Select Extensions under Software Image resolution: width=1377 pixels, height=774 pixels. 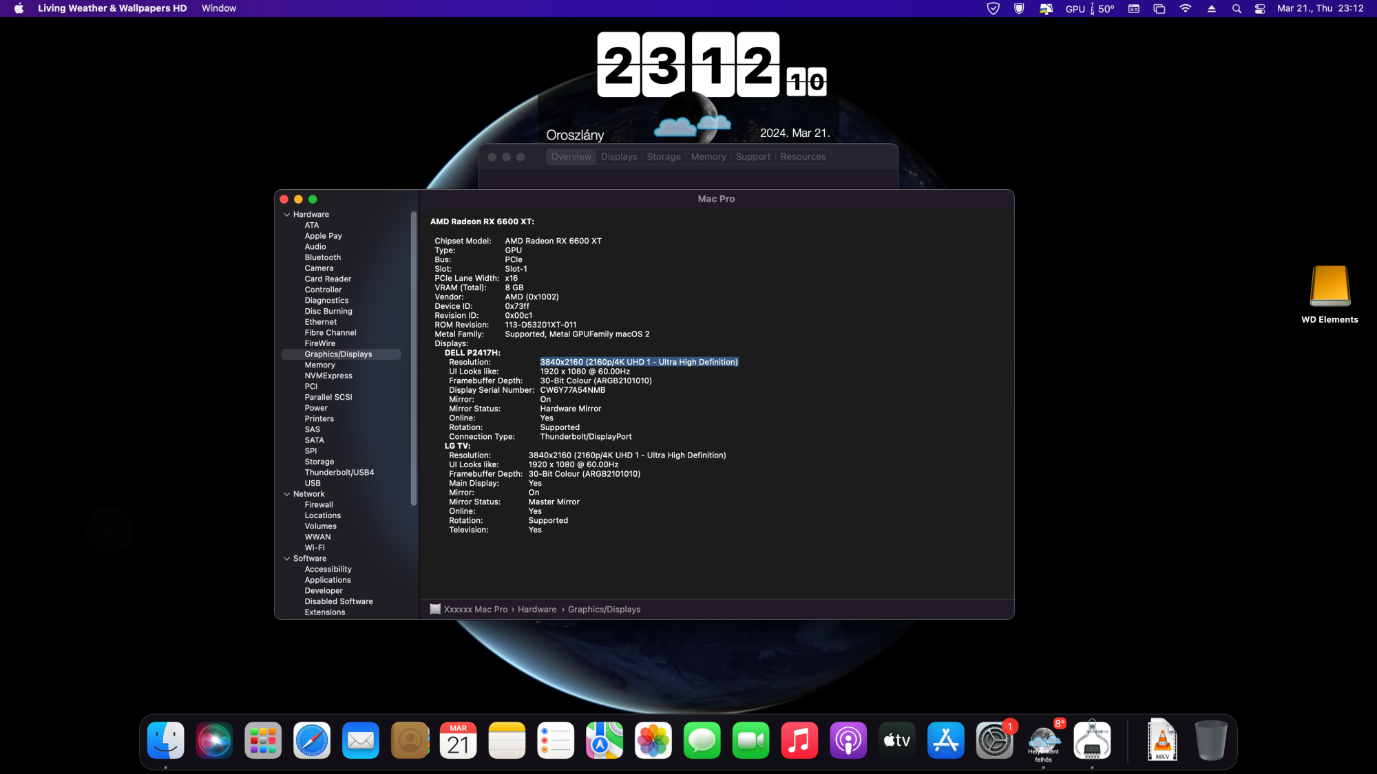coord(325,612)
